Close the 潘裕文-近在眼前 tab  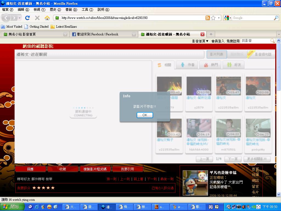pos(203,34)
